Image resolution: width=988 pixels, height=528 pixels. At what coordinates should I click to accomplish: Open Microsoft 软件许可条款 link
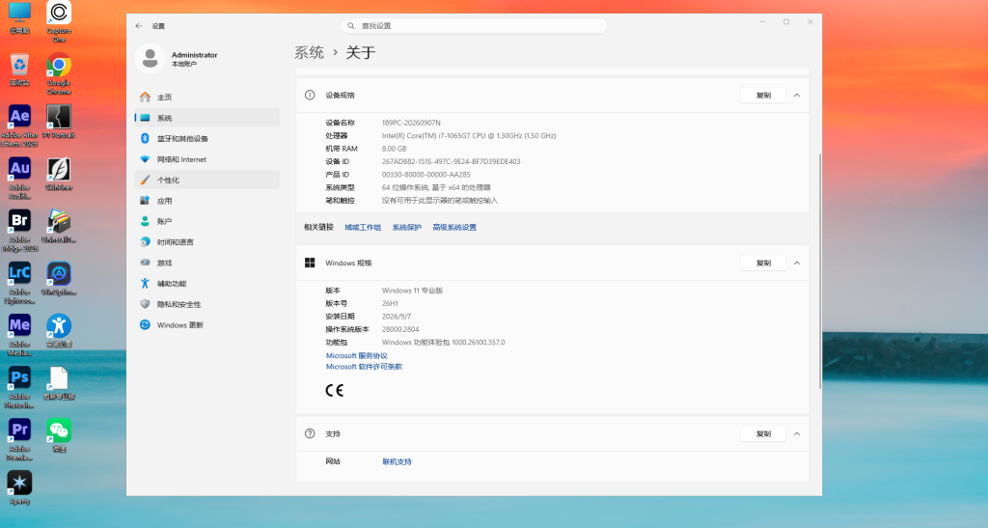click(x=364, y=367)
